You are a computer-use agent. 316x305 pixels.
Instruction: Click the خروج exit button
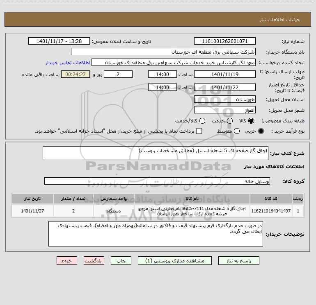pyautogui.click(x=67, y=261)
